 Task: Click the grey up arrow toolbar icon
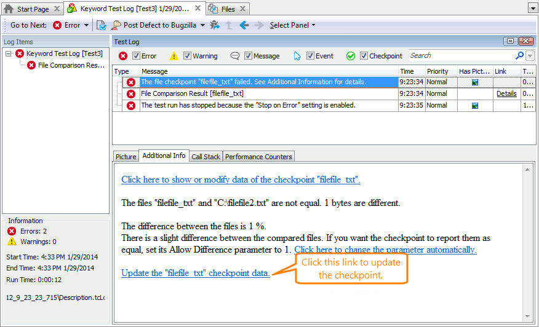tap(230, 25)
